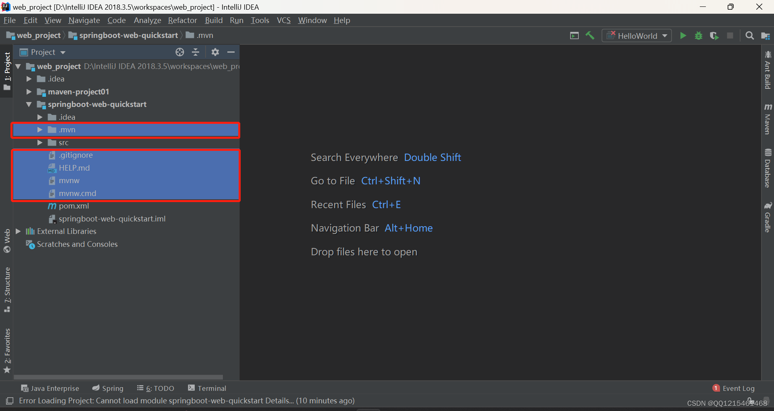Screen dimensions: 774x411
Task: Open the Terminal tool window
Action: (x=207, y=388)
